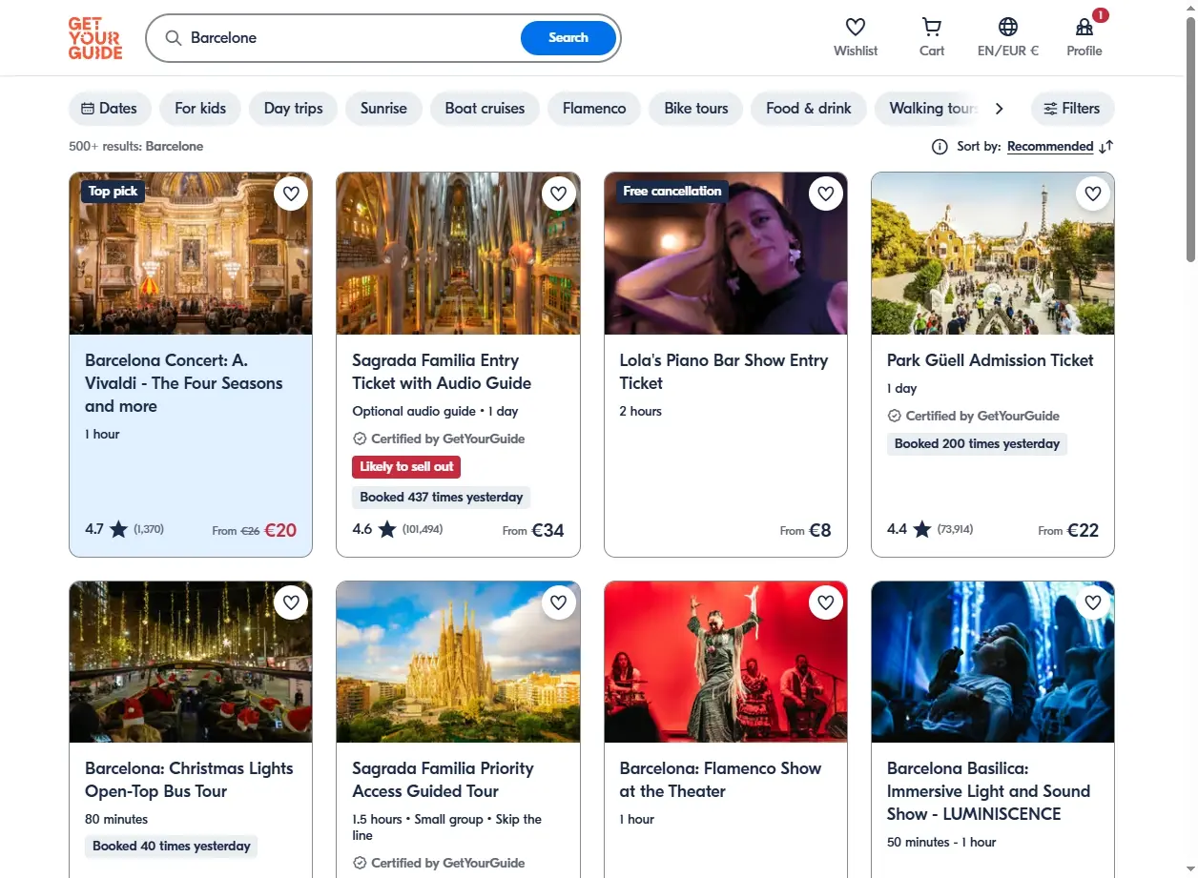Click star rating of Vivaldi concert card
1198x878 pixels.
[118, 529]
